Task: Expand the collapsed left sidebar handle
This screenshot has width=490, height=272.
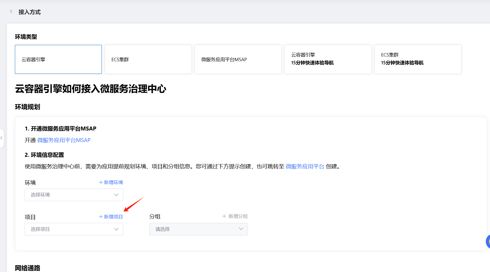Action: (2, 138)
